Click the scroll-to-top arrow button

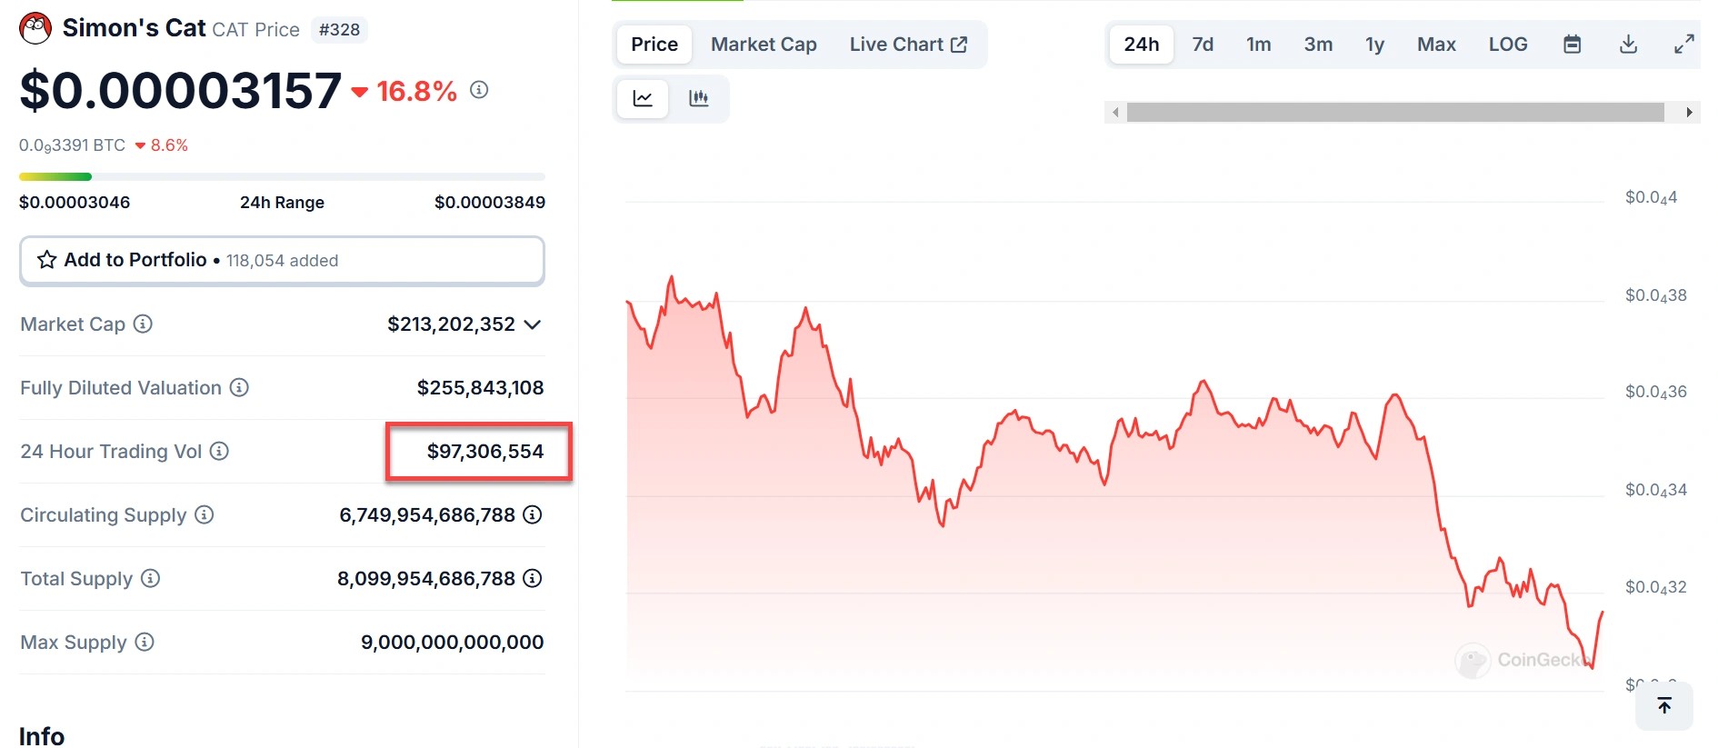point(1663,705)
